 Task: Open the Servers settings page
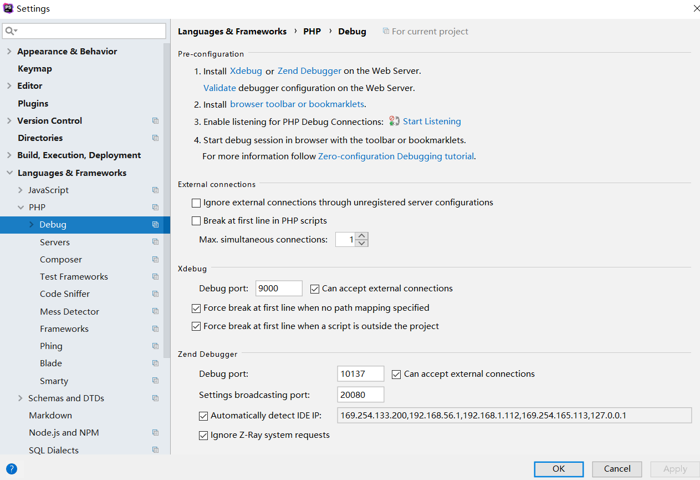[x=55, y=242]
